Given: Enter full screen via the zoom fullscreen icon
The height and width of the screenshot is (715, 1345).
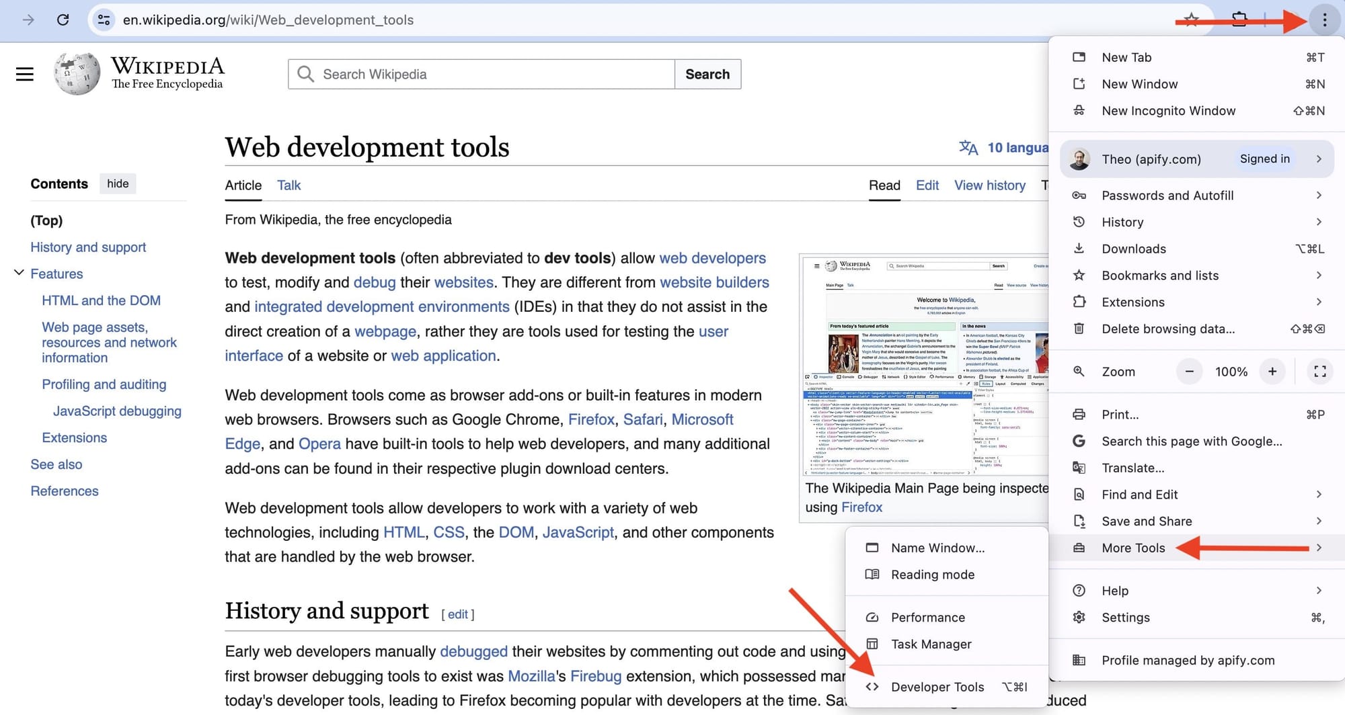Looking at the screenshot, I should coord(1319,371).
